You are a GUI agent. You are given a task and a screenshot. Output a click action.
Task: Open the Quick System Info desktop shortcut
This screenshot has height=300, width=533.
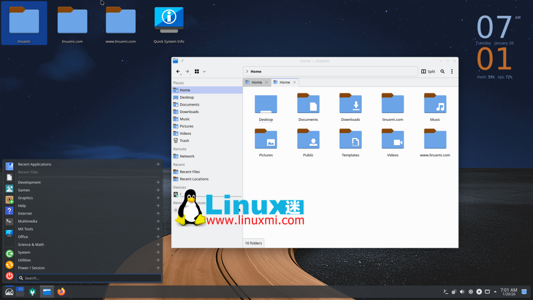tap(168, 20)
